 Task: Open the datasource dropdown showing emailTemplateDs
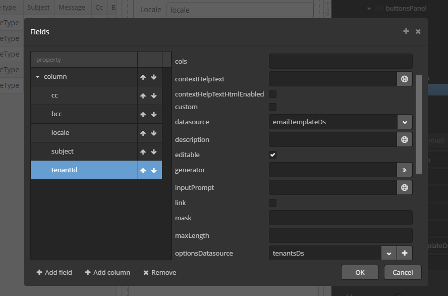pyautogui.click(x=404, y=122)
